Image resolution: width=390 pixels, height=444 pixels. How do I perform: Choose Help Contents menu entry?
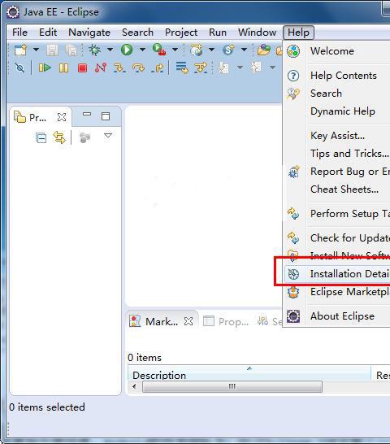tap(337, 76)
